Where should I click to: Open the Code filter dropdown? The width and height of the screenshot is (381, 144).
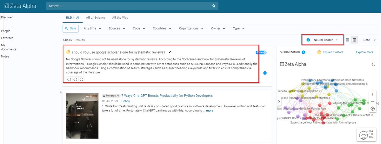(139, 28)
